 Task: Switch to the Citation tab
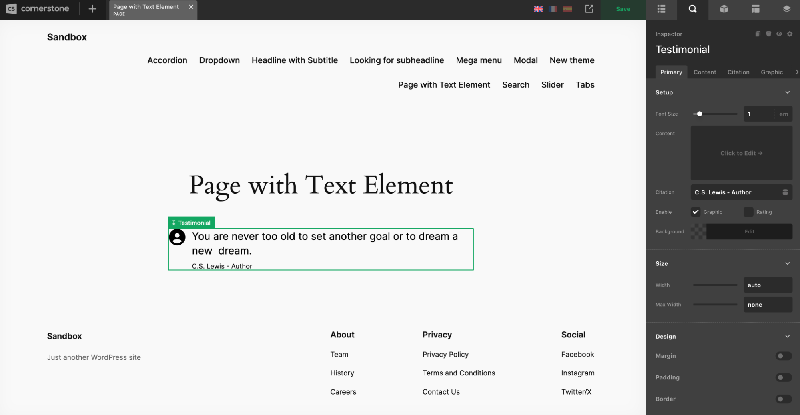(738, 72)
